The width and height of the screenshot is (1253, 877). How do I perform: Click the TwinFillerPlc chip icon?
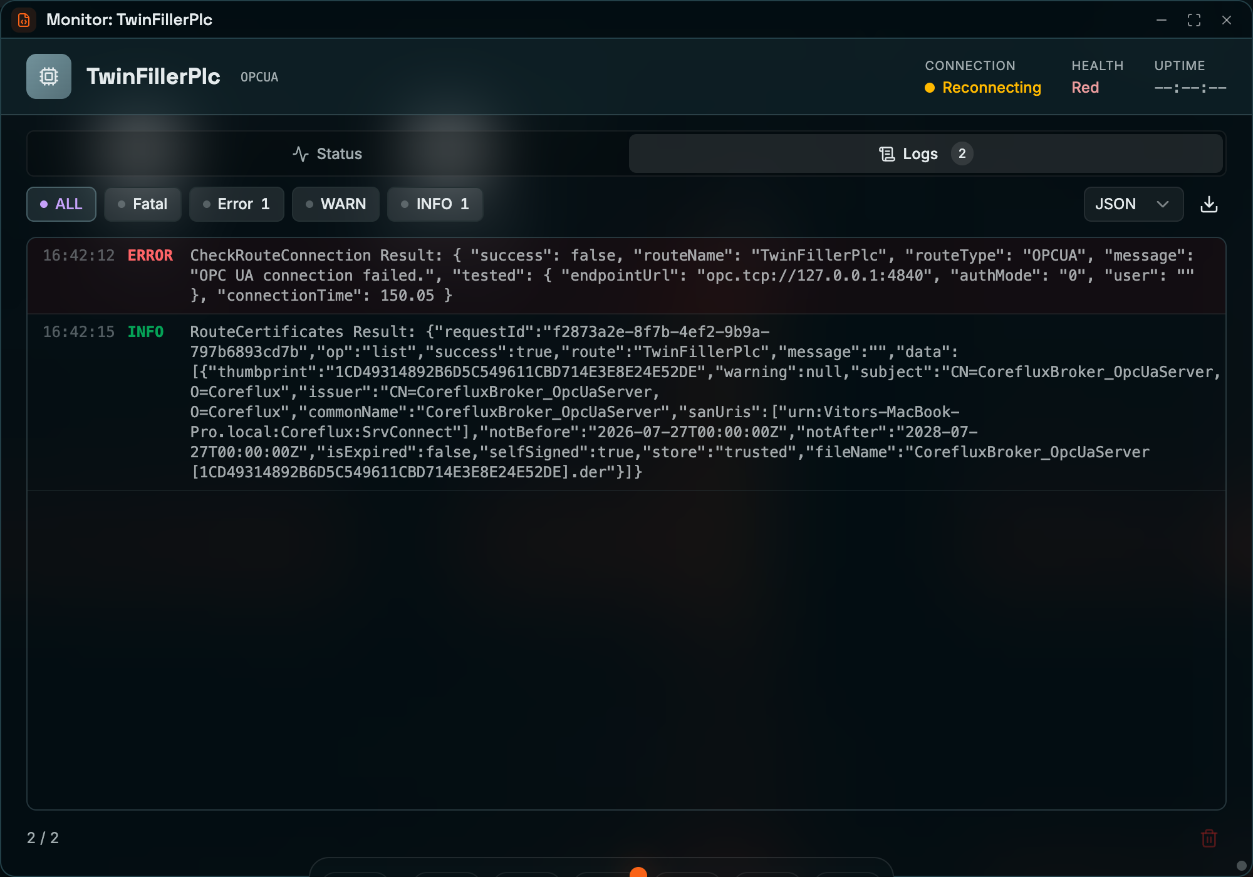point(49,76)
